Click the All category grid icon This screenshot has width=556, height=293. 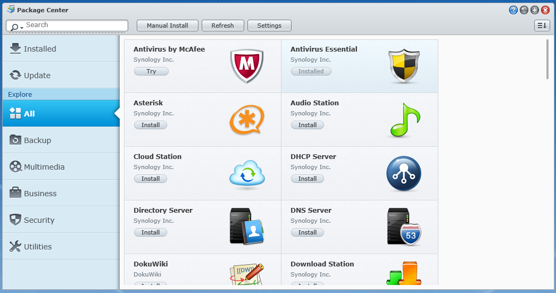click(x=15, y=113)
